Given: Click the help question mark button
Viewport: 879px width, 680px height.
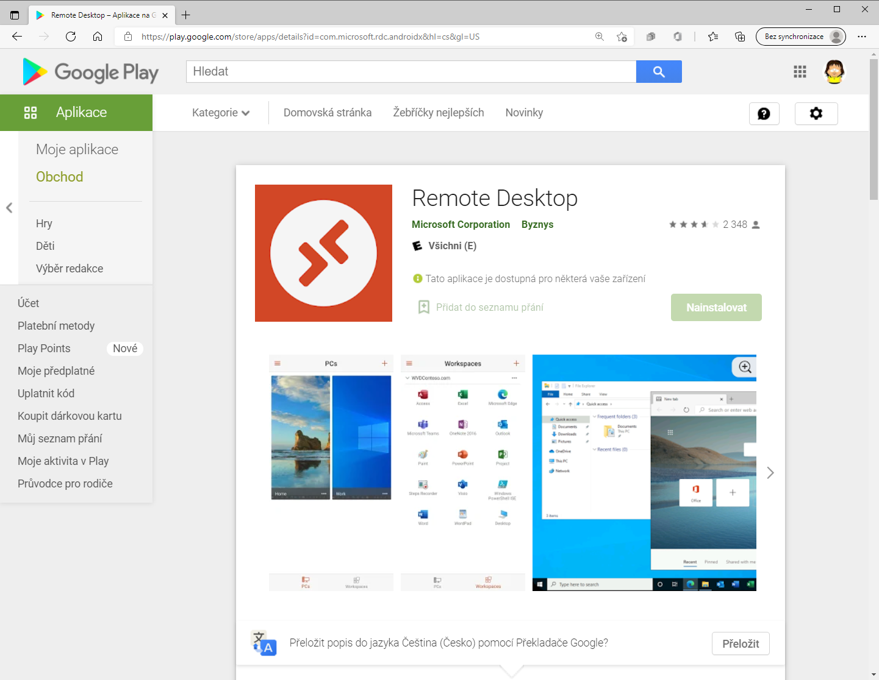Looking at the screenshot, I should click(764, 113).
